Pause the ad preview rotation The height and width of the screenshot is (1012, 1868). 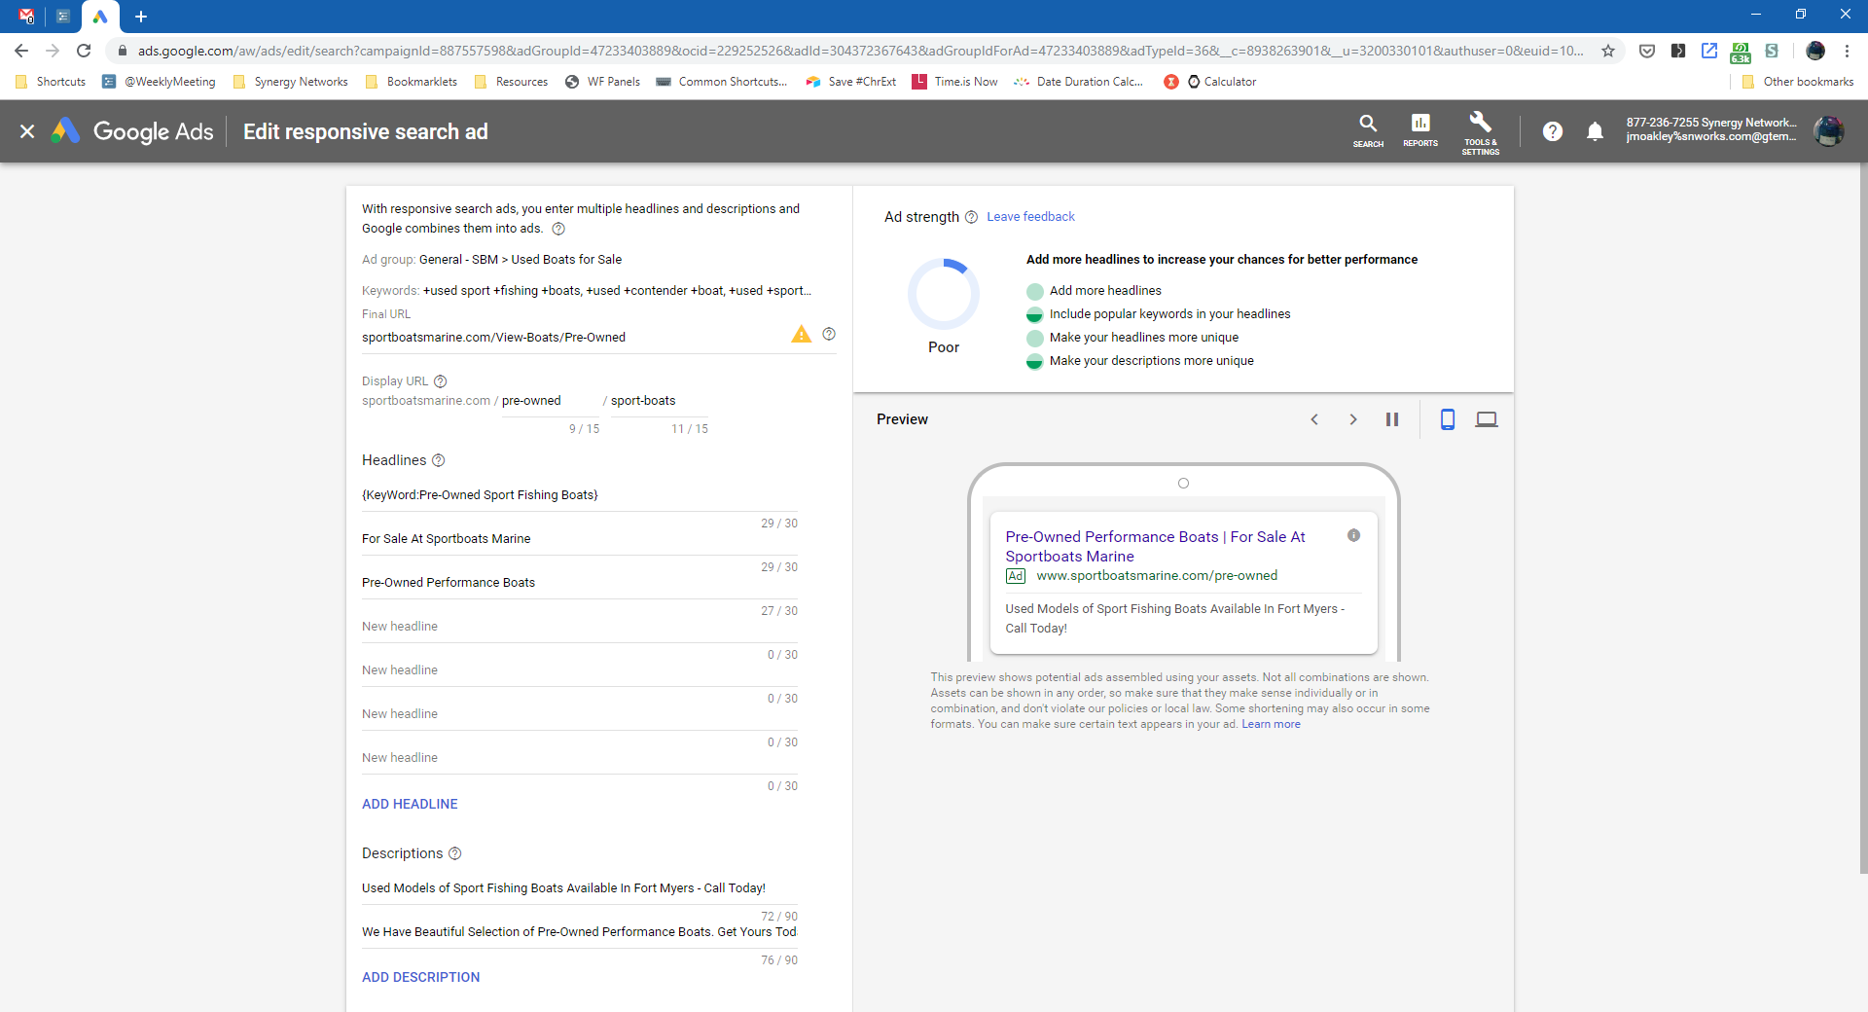tap(1392, 419)
